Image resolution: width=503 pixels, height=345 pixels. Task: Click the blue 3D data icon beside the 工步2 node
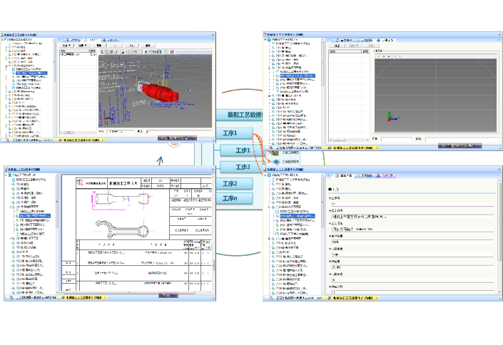click(x=277, y=162)
